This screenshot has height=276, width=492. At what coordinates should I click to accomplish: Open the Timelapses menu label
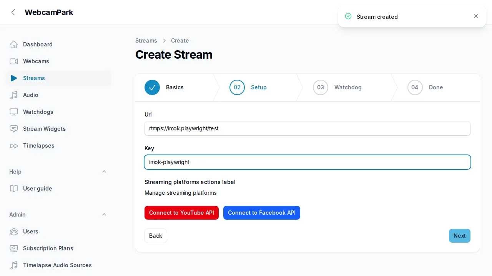point(39,146)
